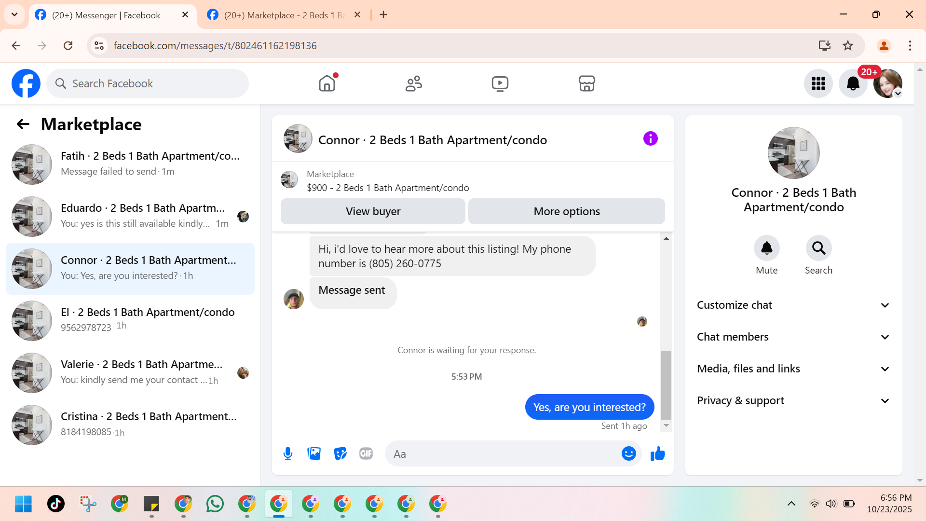Open the emoji picker smiley
Screen dimensions: 926x521
pos(628,453)
